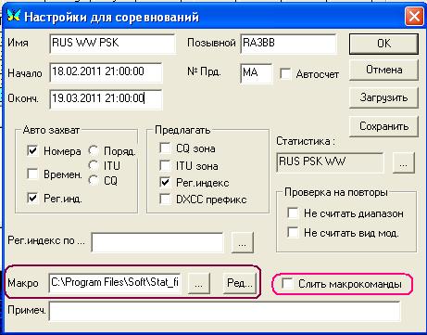Click the Позывной field containing RA3BB

point(288,44)
